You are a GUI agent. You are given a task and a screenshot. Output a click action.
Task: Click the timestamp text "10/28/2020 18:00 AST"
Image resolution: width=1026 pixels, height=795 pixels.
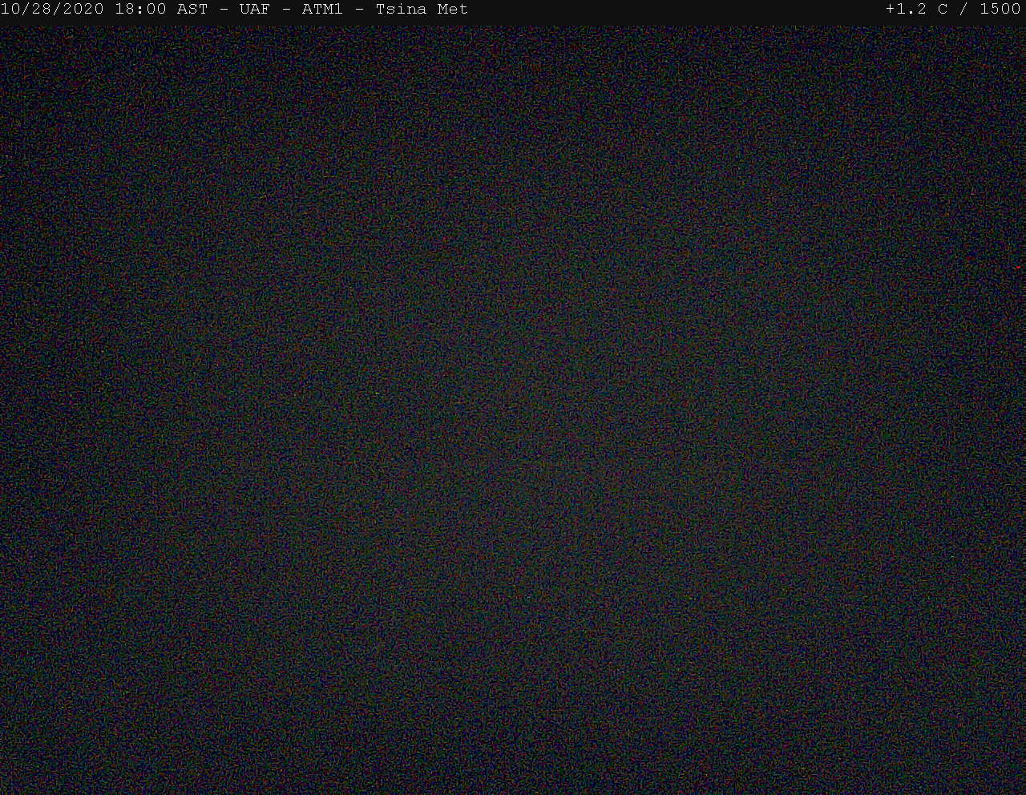coord(104,10)
